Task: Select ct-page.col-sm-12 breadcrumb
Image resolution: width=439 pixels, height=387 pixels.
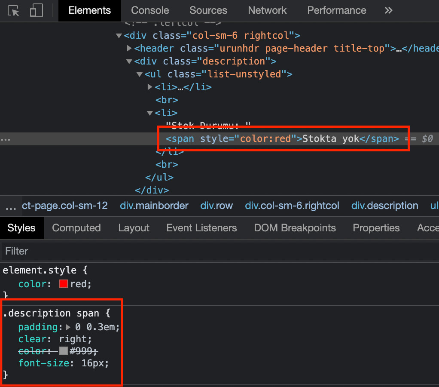Action: tap(65, 206)
